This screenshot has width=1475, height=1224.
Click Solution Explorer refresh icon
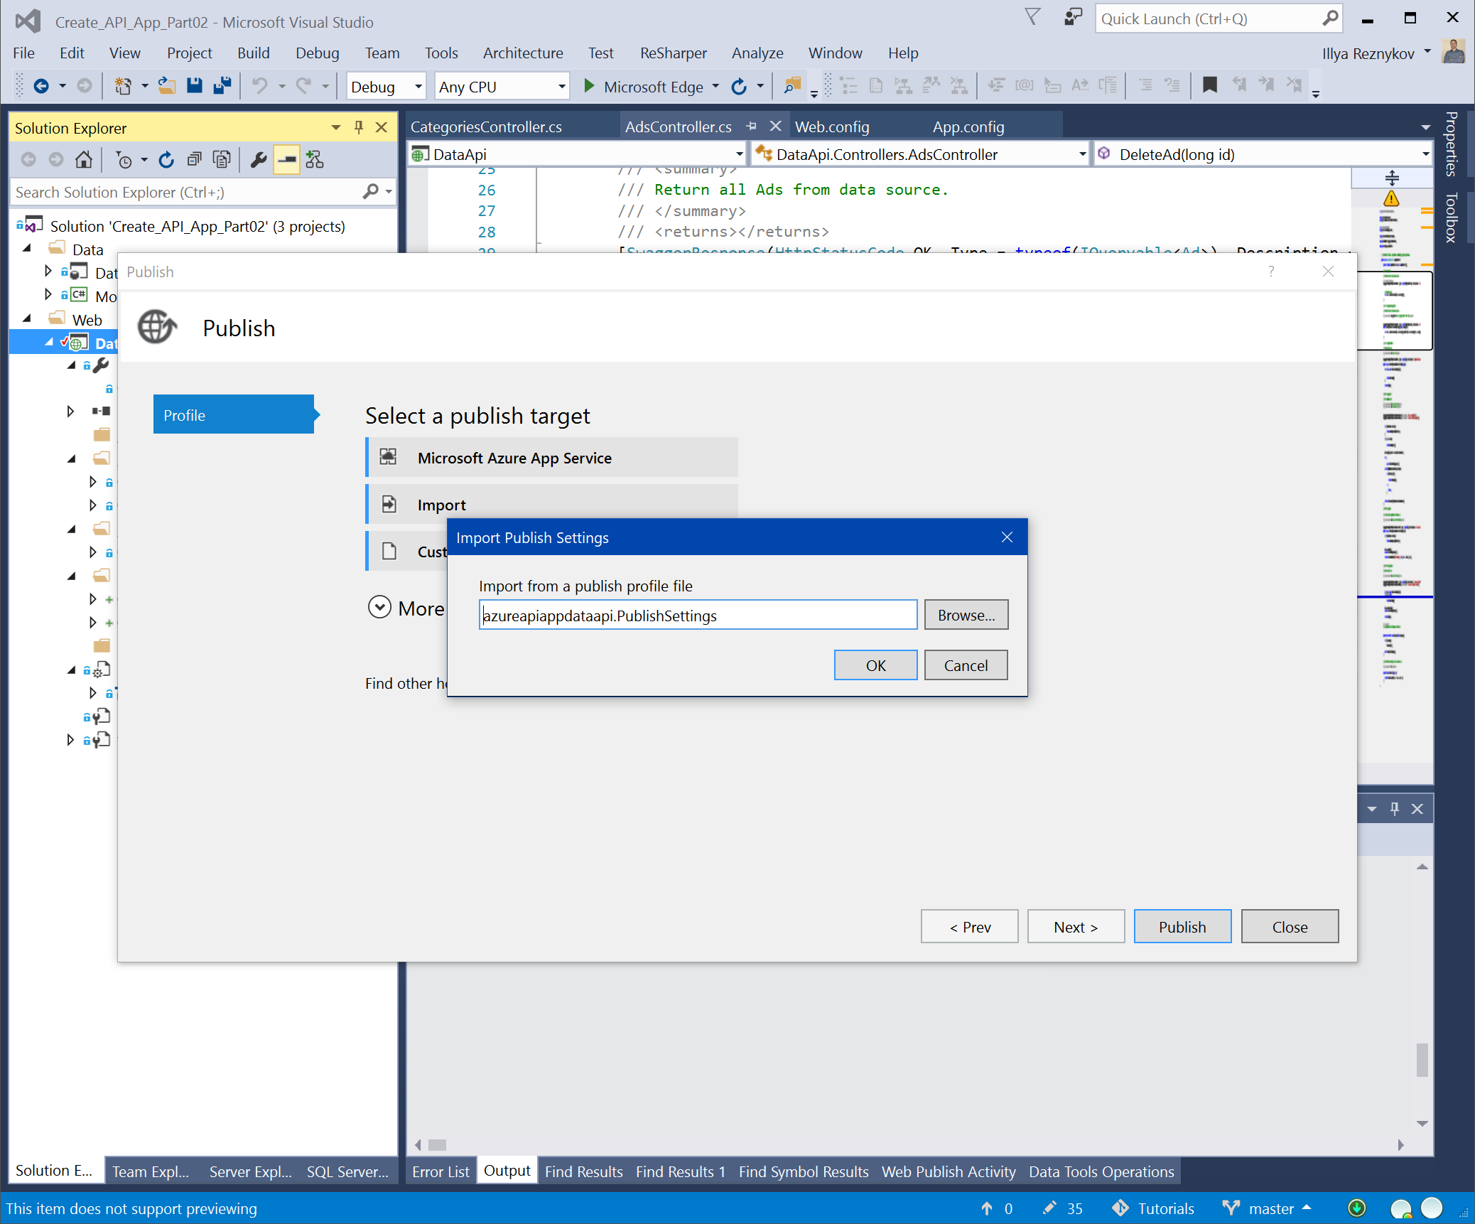166,159
